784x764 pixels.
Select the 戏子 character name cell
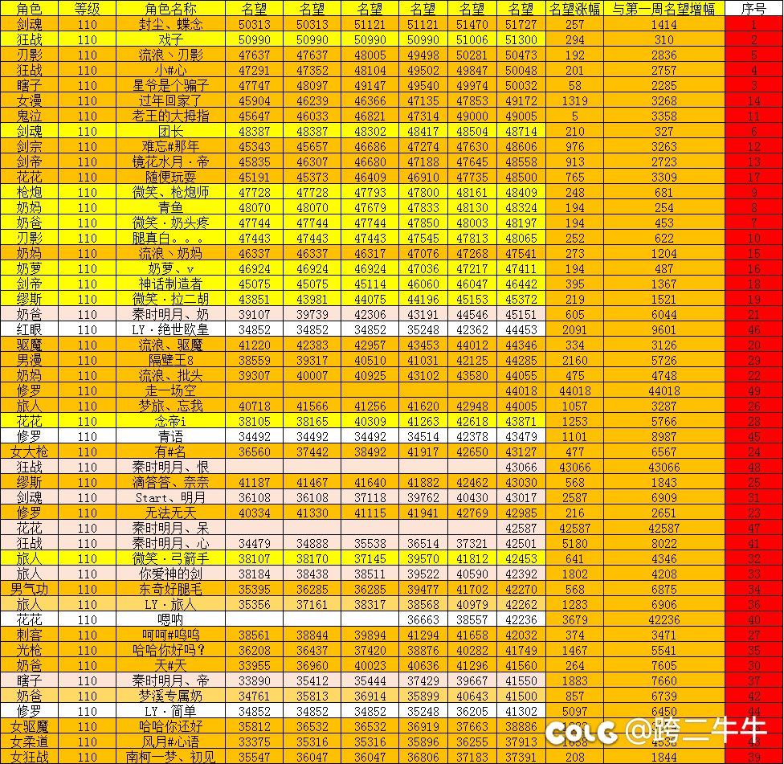click(170, 39)
